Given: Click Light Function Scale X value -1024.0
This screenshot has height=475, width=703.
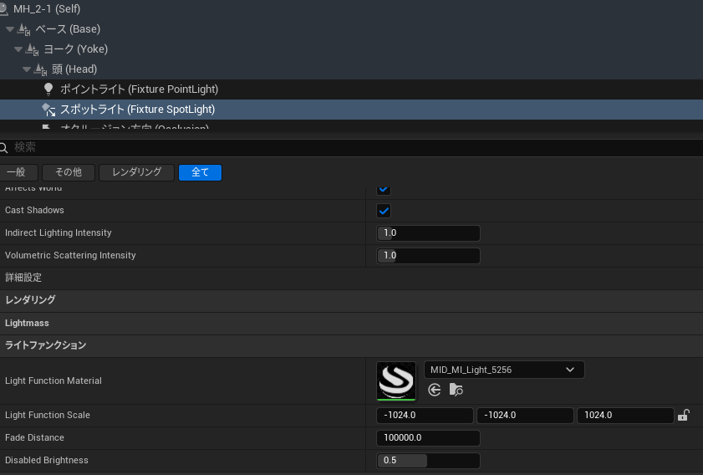Looking at the screenshot, I should [425, 416].
